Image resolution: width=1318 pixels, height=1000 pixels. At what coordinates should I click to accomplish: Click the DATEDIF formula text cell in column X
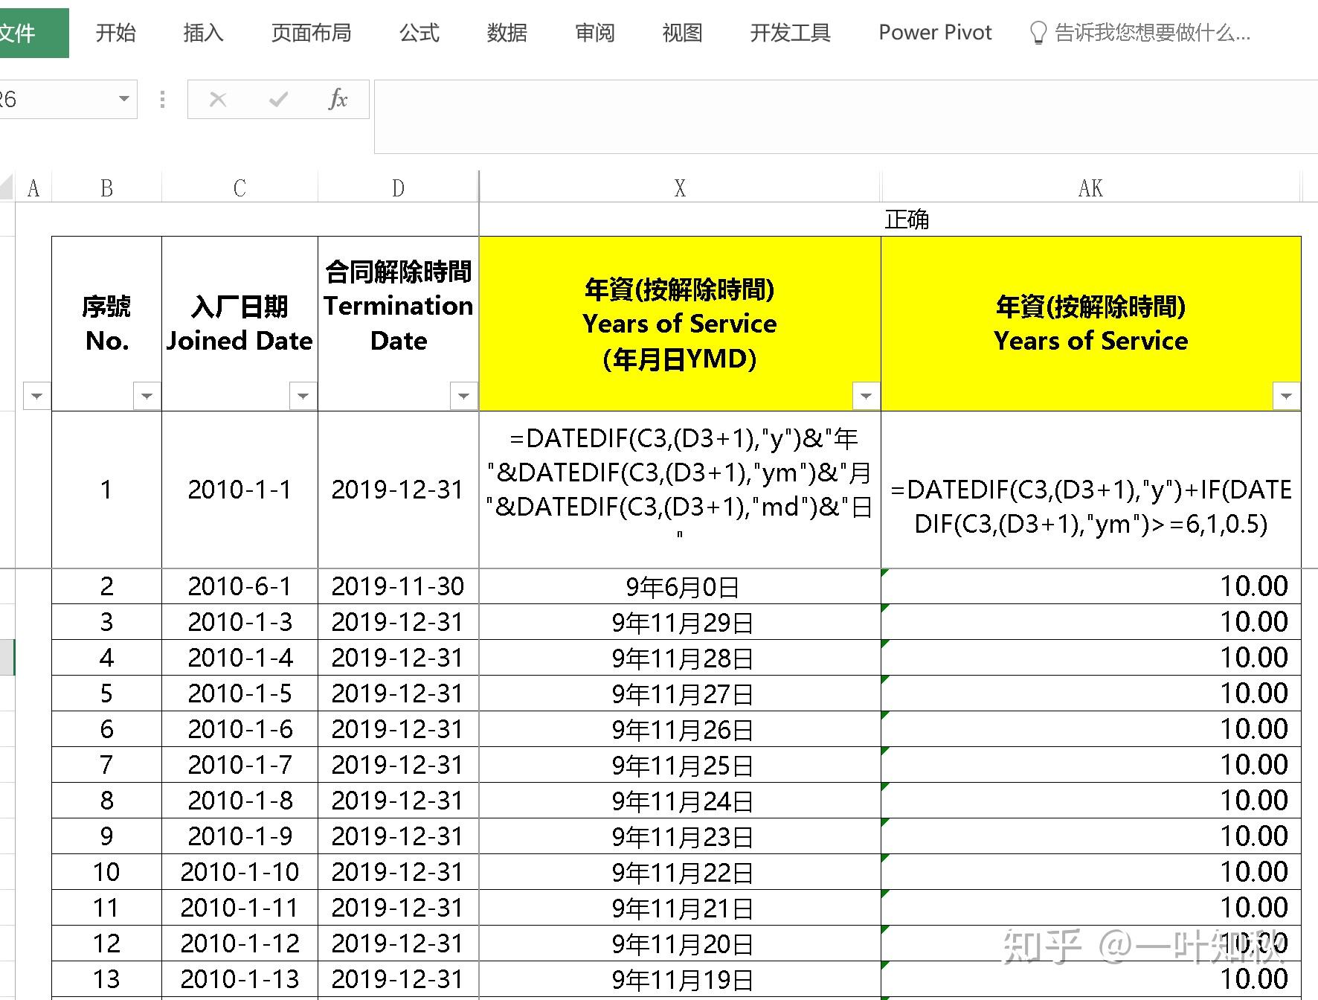point(680,490)
